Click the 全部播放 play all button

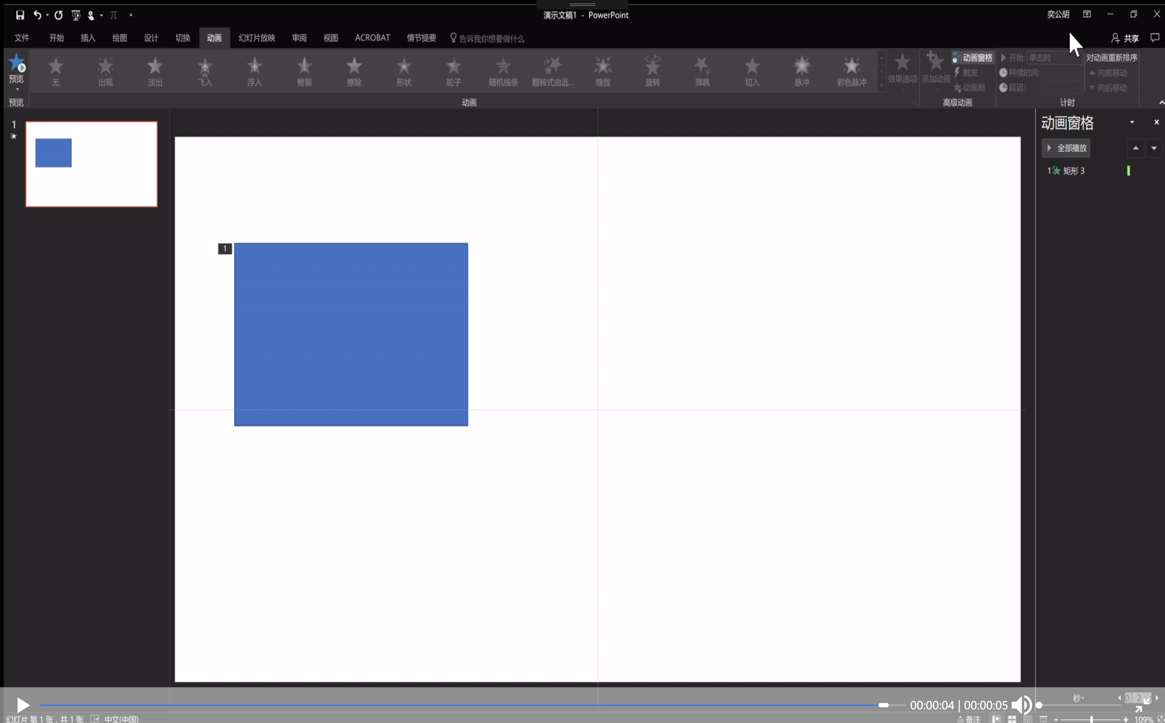pyautogui.click(x=1066, y=148)
